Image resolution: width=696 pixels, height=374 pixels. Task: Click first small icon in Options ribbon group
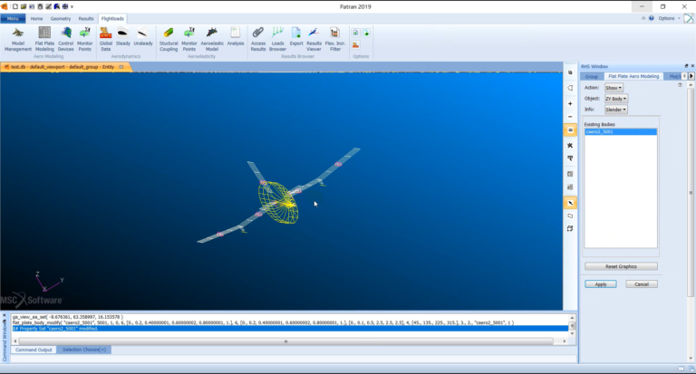pyautogui.click(x=355, y=33)
